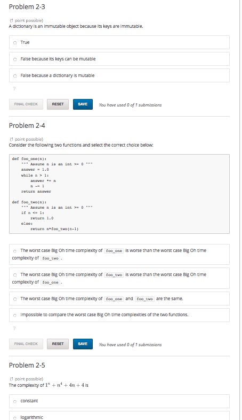Viewport: 242px width, 420px height.
Task: Reset the Problem 2-4 answer
Action: [x=58, y=344]
